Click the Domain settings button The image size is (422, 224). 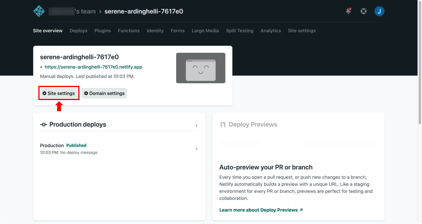(104, 93)
